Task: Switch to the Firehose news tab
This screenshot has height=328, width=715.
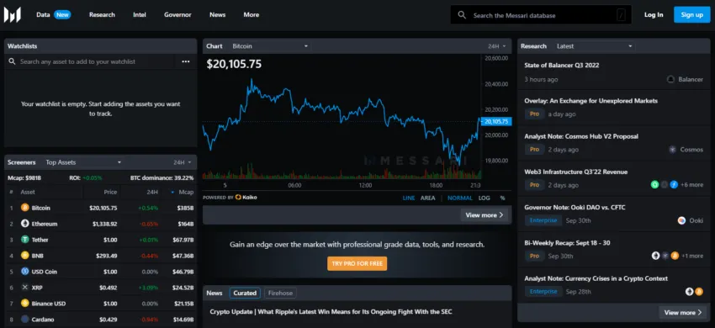Action: coord(280,293)
